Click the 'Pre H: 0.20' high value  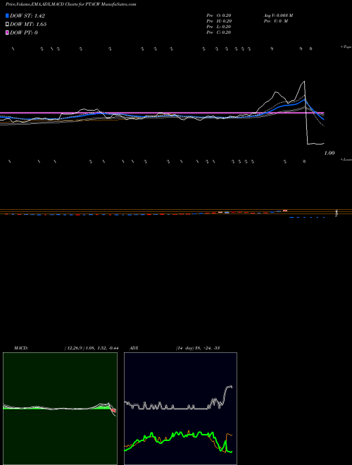[219, 21]
